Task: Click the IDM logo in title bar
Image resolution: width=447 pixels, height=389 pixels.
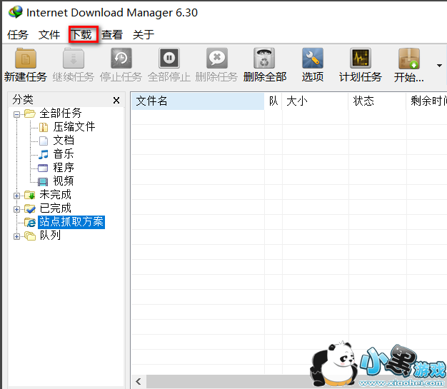Action: pos(16,12)
